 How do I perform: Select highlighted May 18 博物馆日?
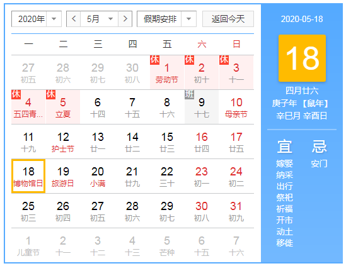coord(28,176)
